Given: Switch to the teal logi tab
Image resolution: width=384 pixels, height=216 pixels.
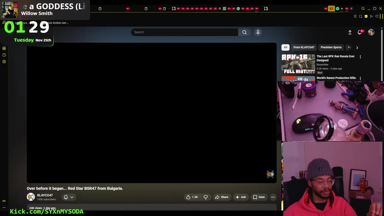Looking at the screenshot, I should 337,9.
